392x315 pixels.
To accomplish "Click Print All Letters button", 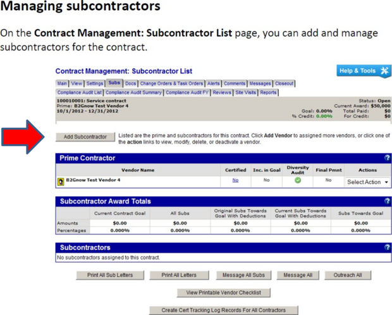I will coord(179,275).
